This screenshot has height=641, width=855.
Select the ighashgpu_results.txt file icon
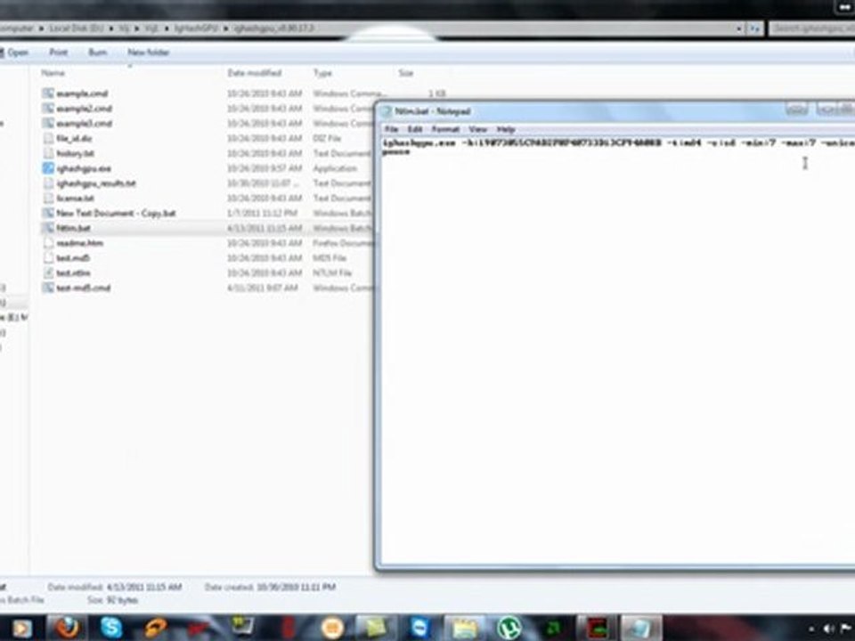[48, 183]
